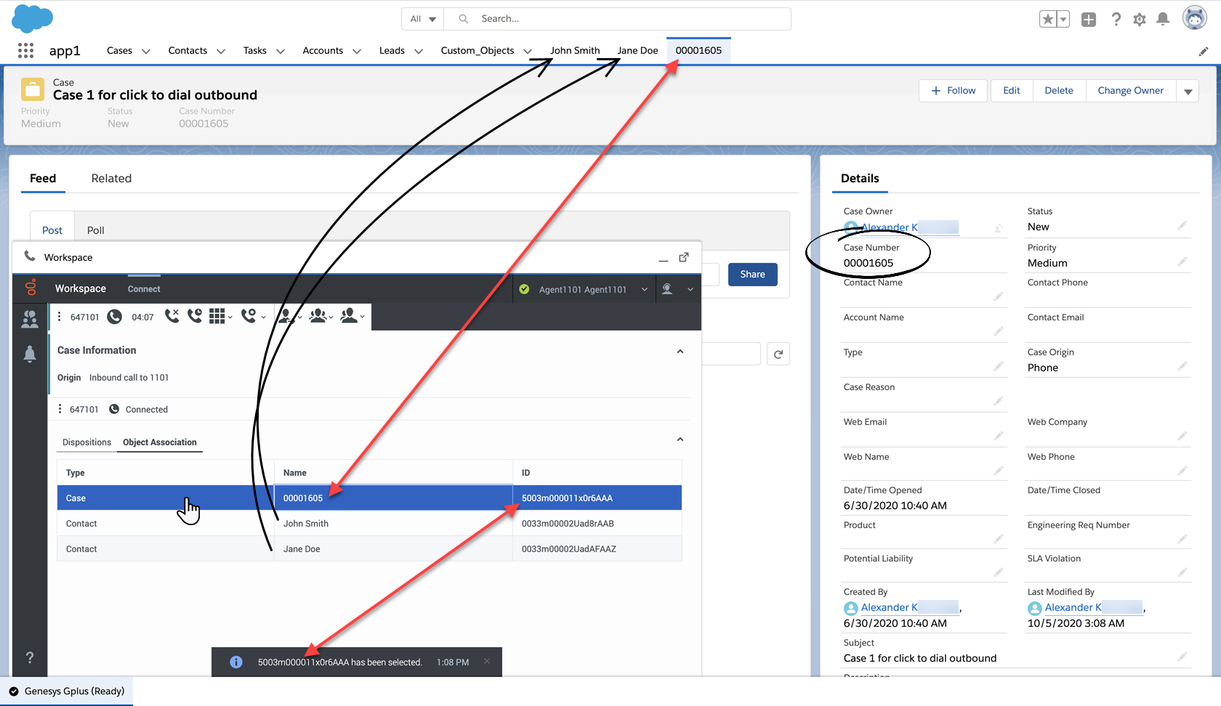Screen dimensions: 1221x706
Task: Click the end call icon in Workspace
Action: tap(172, 316)
